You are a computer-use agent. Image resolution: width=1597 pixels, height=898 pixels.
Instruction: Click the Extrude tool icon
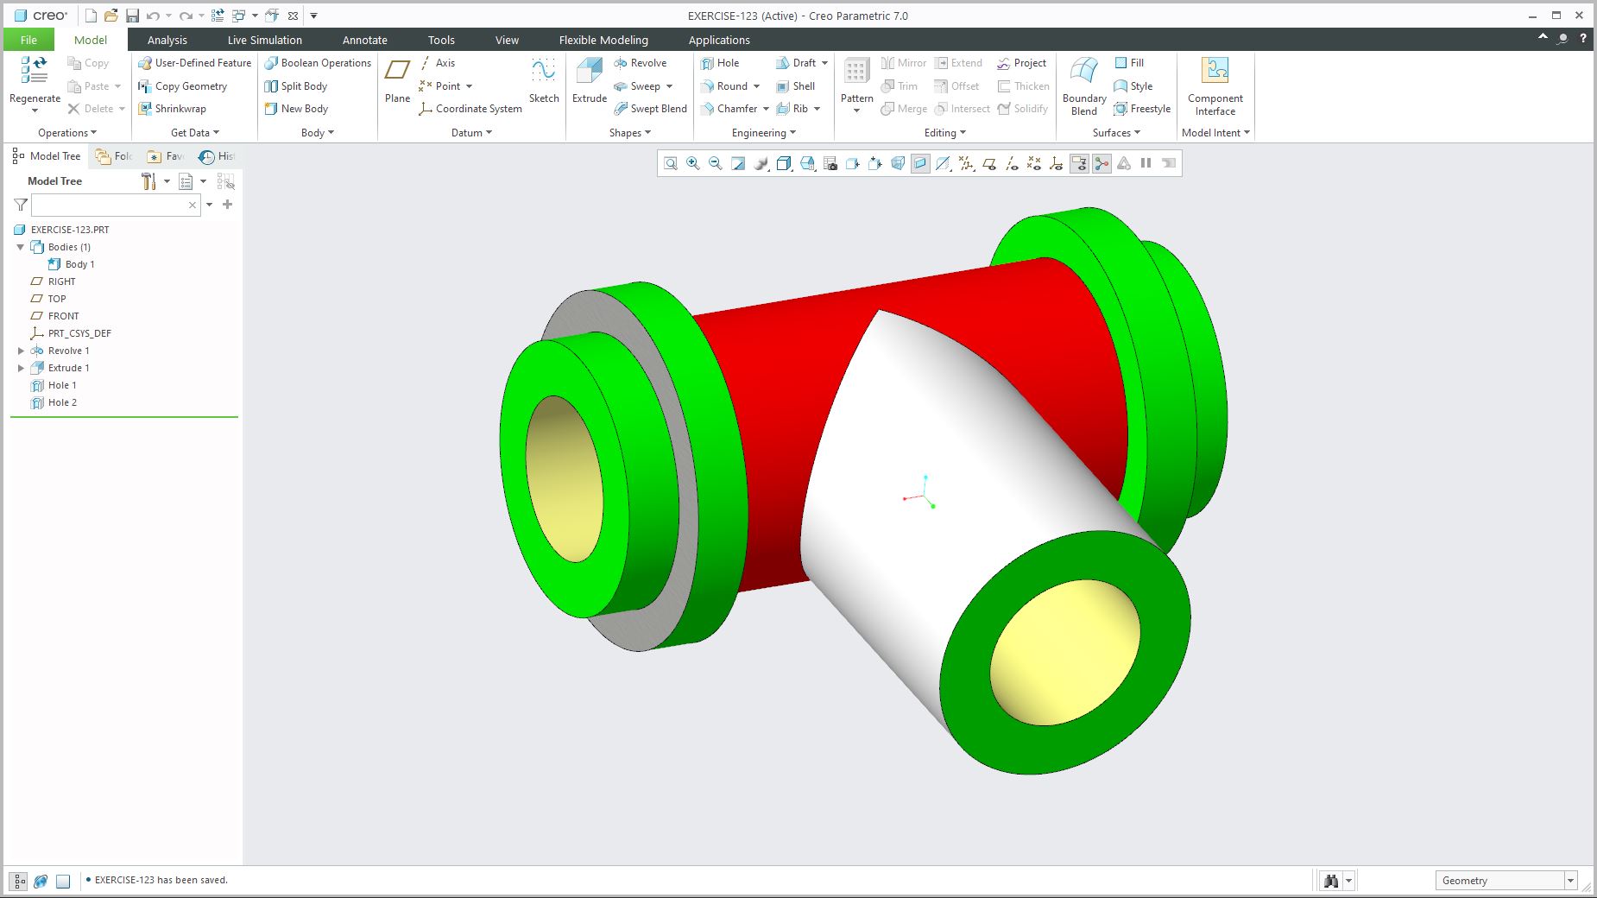click(x=590, y=73)
